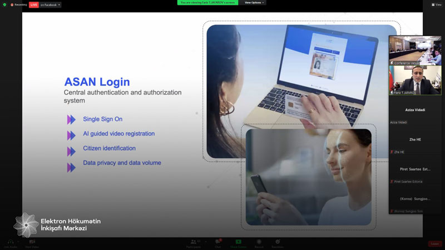Click muted mic icon beside Piret Saartee Estonia

392,182
